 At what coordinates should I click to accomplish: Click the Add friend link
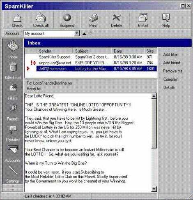coord(172,63)
